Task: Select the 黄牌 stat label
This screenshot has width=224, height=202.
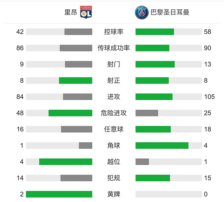Action: click(113, 194)
